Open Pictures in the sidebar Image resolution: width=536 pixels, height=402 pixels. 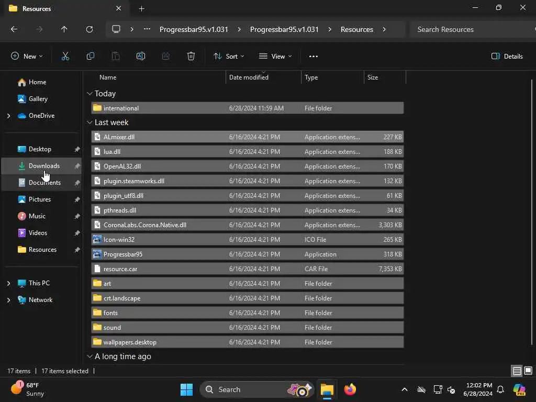40,199
